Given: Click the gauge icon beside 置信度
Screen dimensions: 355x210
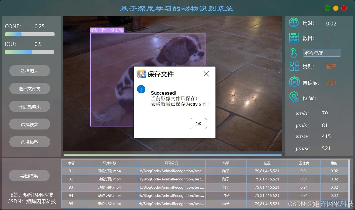Looking at the screenshot, I should pyautogui.click(x=294, y=82).
